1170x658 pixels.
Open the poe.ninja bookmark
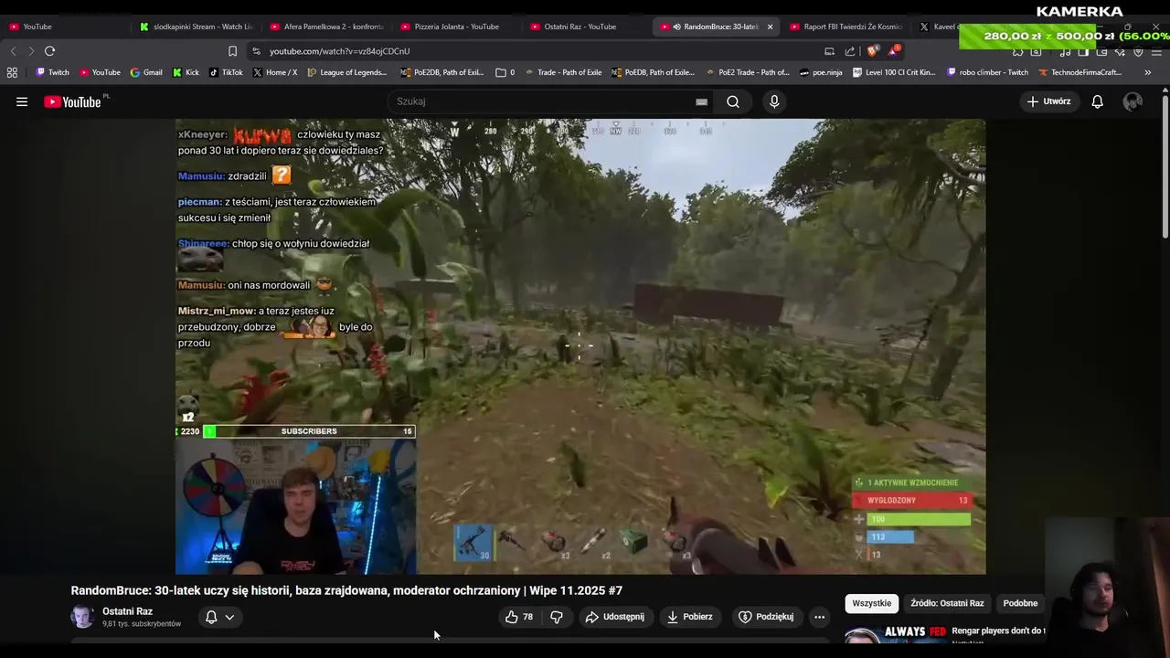pos(821,72)
